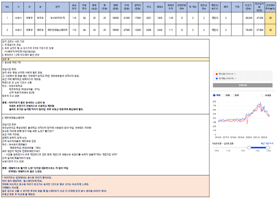This screenshot has width=277, height=198.
Task: Select the 최근실거래(만원) column header
Action: click(260, 7)
